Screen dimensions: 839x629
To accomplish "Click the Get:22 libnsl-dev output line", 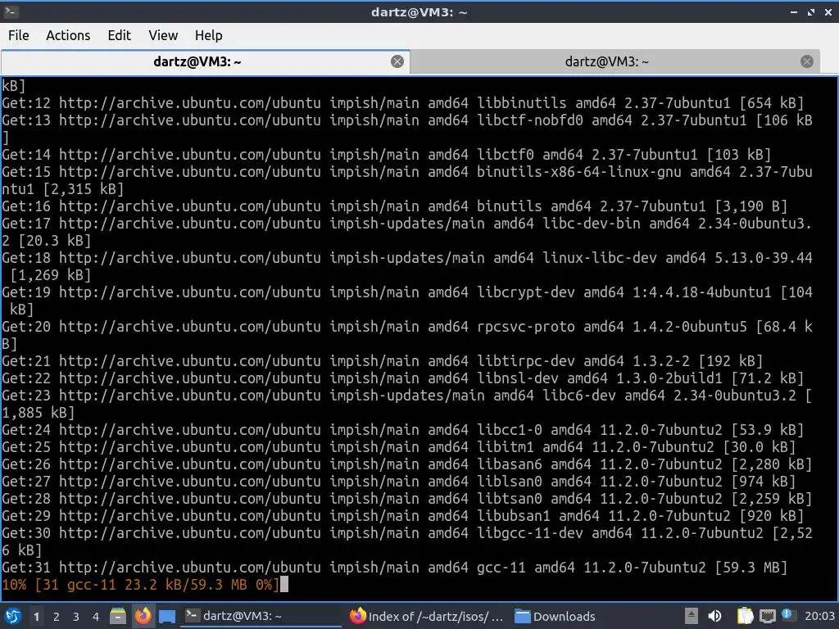I will pos(402,378).
